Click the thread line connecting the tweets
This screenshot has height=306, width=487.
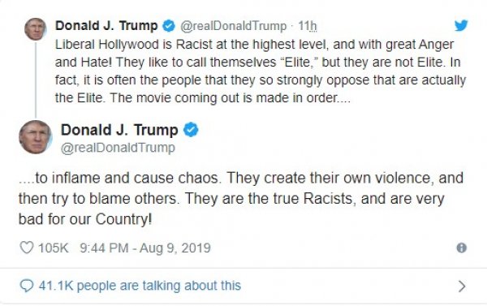point(36,80)
